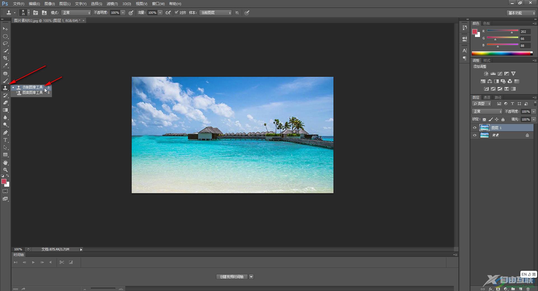The height and width of the screenshot is (291, 538).
Task: Select the Blur tool
Action: 5,117
